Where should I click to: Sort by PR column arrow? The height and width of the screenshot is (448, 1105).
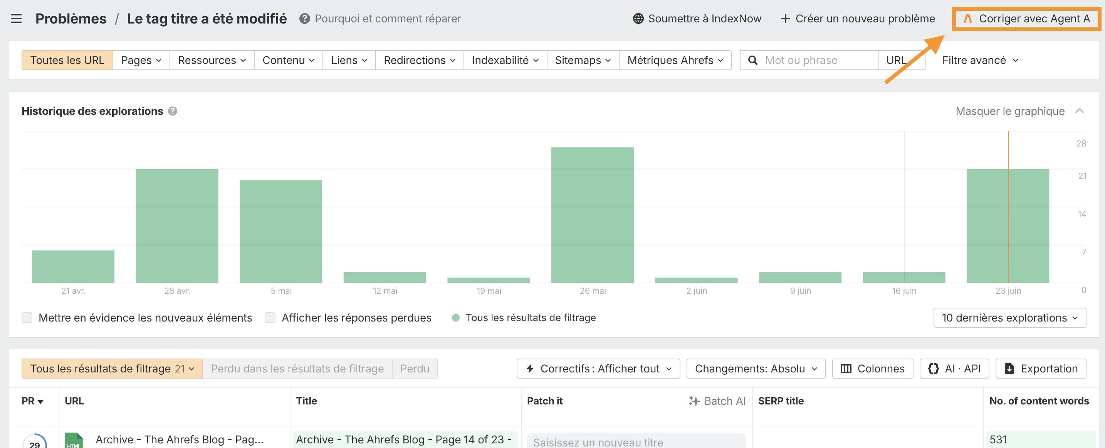point(41,402)
